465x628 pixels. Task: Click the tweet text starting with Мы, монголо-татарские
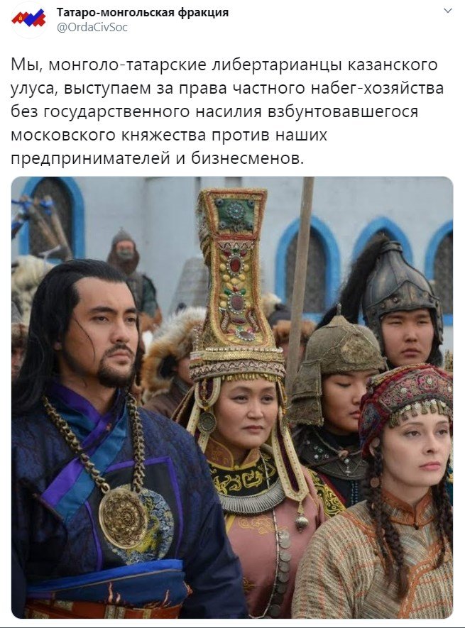tap(227, 111)
